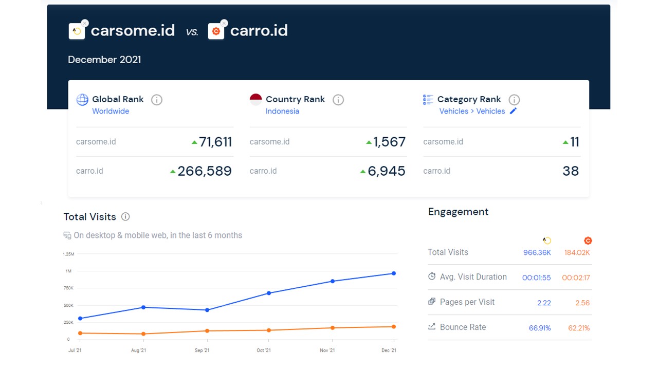Click the Global Rank globe icon
658x370 pixels.
point(82,100)
